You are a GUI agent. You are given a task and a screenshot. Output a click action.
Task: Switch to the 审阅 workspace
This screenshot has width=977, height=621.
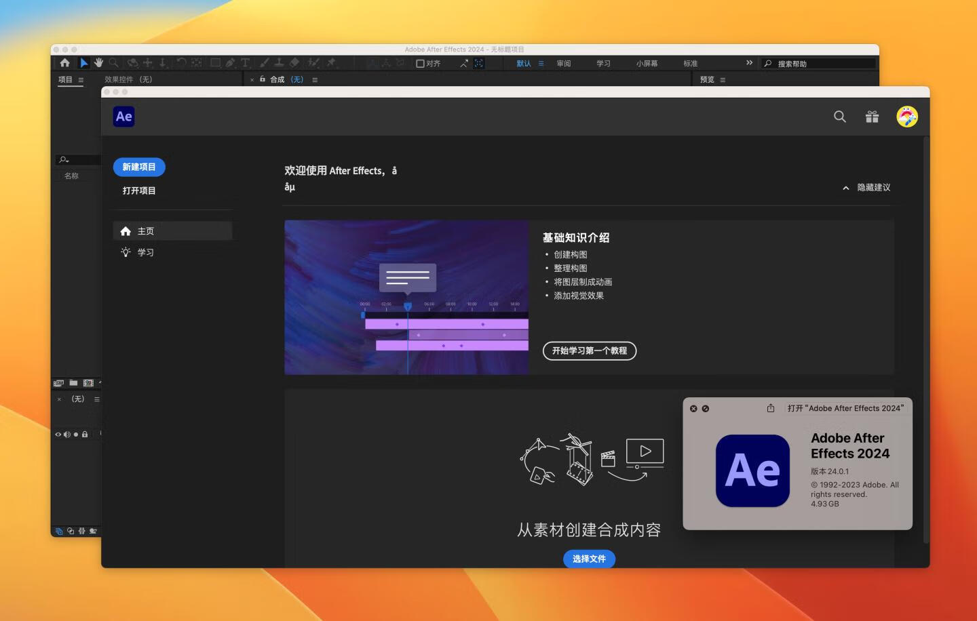coord(564,64)
